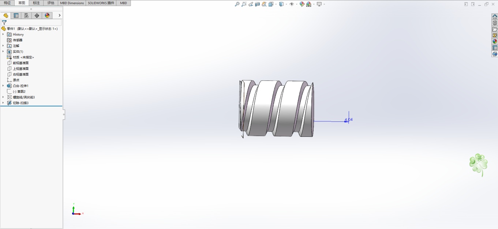
Task: Open the Display Style dropdown arrow
Action: click(x=286, y=4)
